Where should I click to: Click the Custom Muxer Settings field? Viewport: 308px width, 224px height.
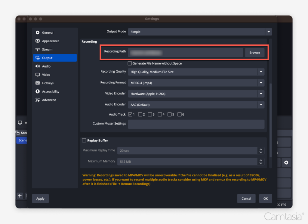tap(196, 124)
